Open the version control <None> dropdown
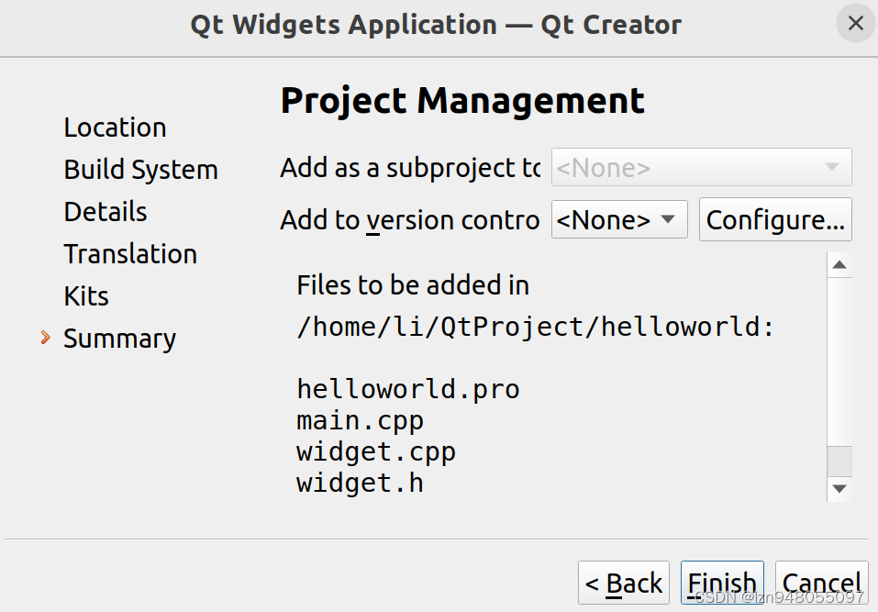Image resolution: width=878 pixels, height=612 pixels. pos(619,220)
